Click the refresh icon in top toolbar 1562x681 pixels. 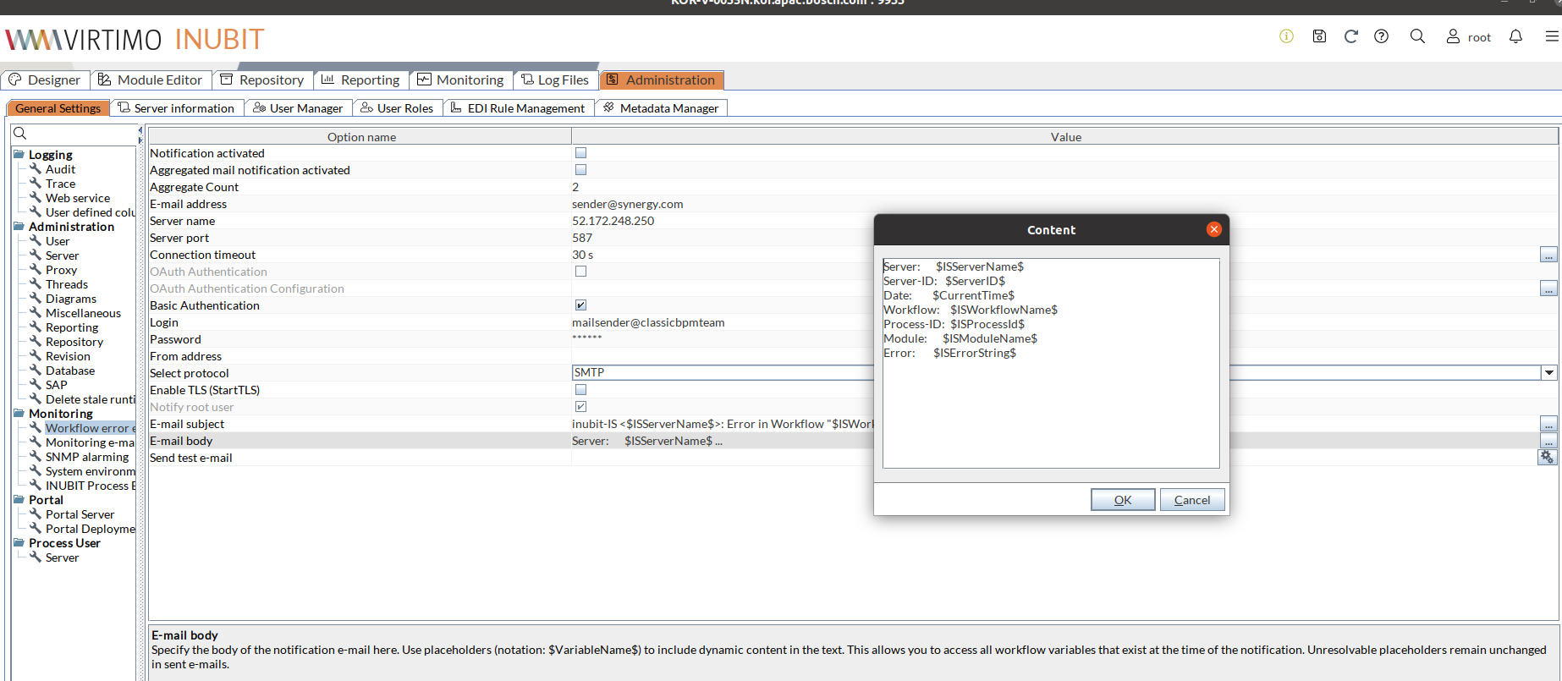click(1350, 36)
